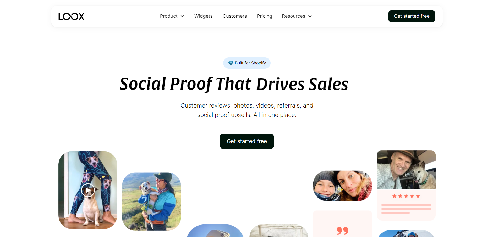The width and height of the screenshot is (493, 237).
Task: Click the header Get started free button
Action: click(x=412, y=16)
